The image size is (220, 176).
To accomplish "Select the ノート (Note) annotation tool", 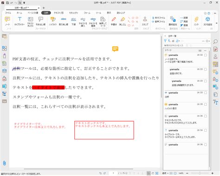I will tap(7, 21).
